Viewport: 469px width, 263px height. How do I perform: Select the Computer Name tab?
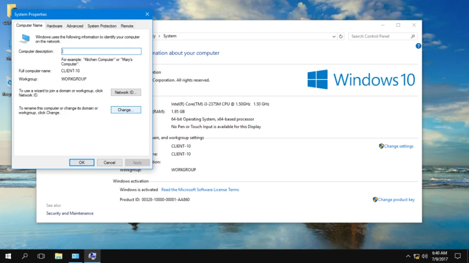pos(29,26)
